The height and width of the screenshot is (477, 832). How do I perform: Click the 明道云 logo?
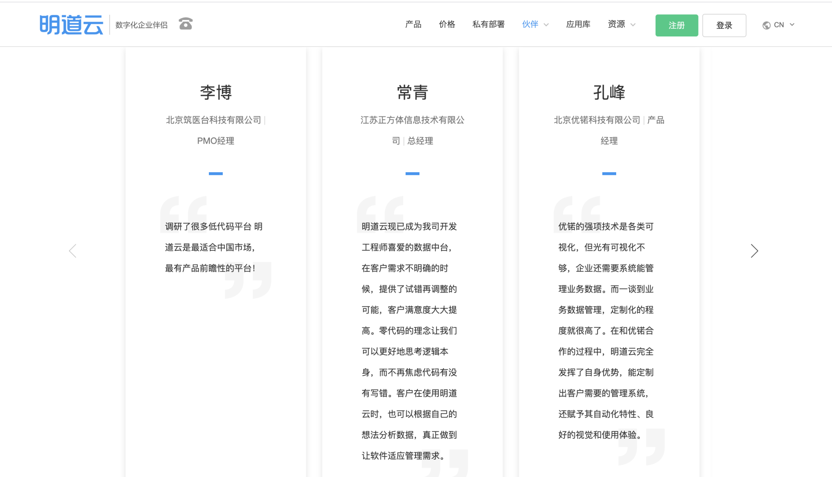click(x=71, y=25)
